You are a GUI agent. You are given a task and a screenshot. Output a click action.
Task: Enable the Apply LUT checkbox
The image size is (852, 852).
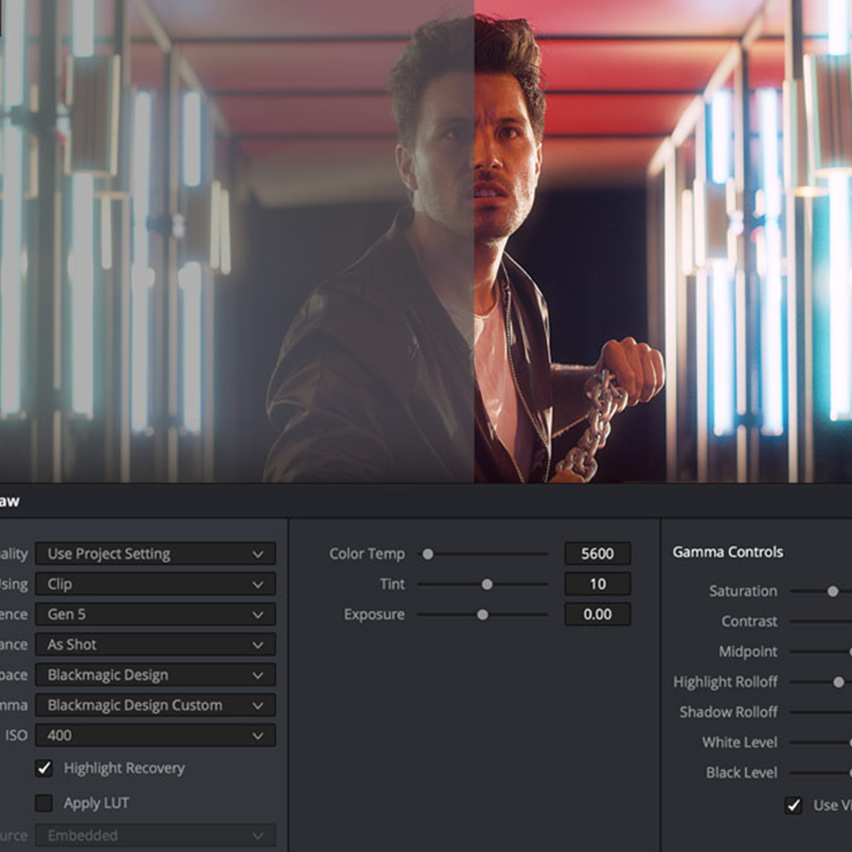(44, 803)
